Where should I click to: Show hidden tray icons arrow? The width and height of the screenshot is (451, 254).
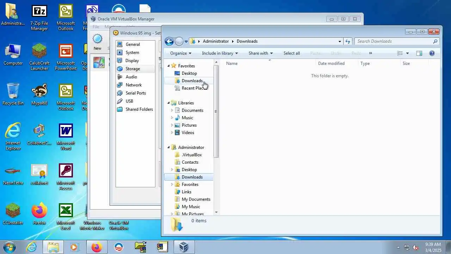tap(399, 247)
